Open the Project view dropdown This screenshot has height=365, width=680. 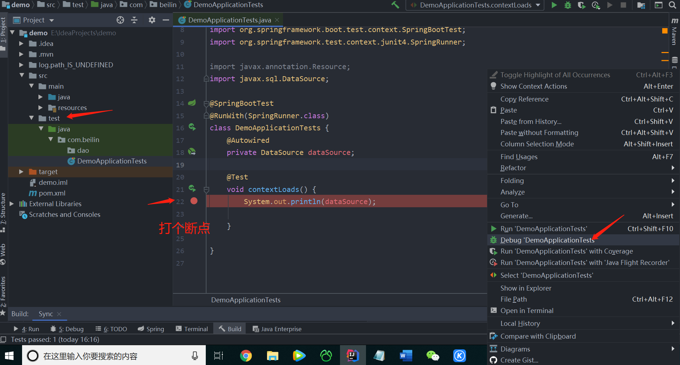click(x=52, y=20)
